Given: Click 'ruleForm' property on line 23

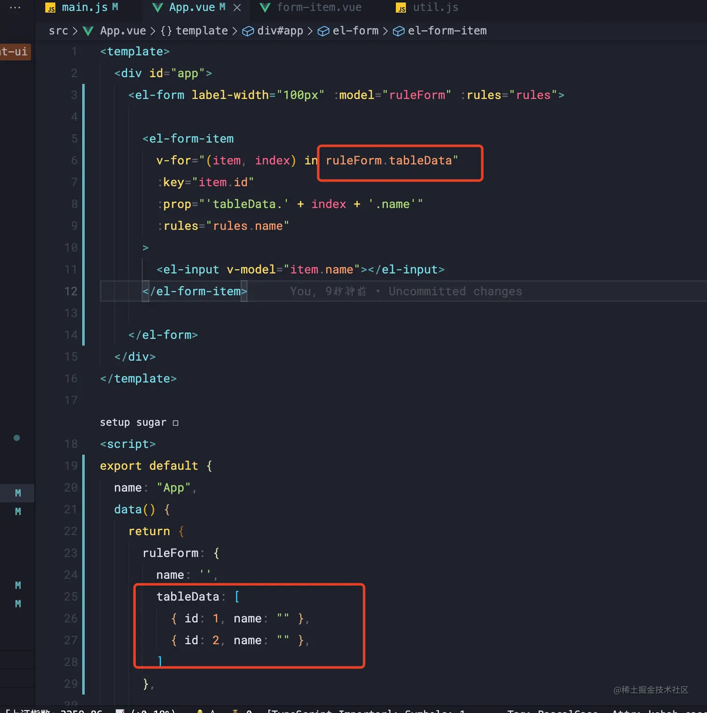Looking at the screenshot, I should point(170,553).
